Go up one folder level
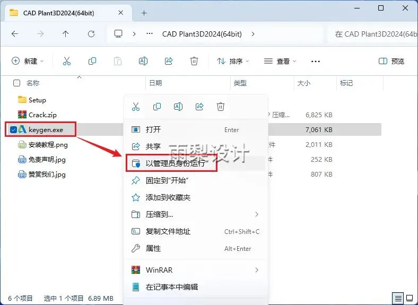Screen dimensions: 418x305 [66, 34]
